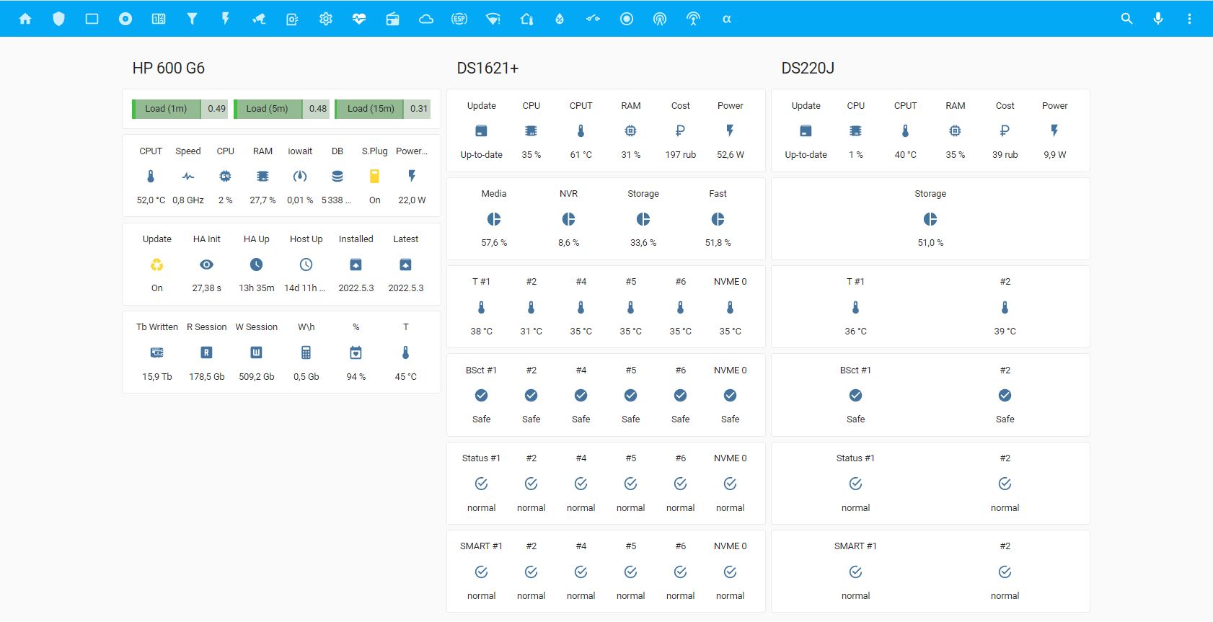The width and height of the screenshot is (1213, 622).
Task: Click the yellow Update recycle icon in HP 600 G6
Action: click(156, 265)
